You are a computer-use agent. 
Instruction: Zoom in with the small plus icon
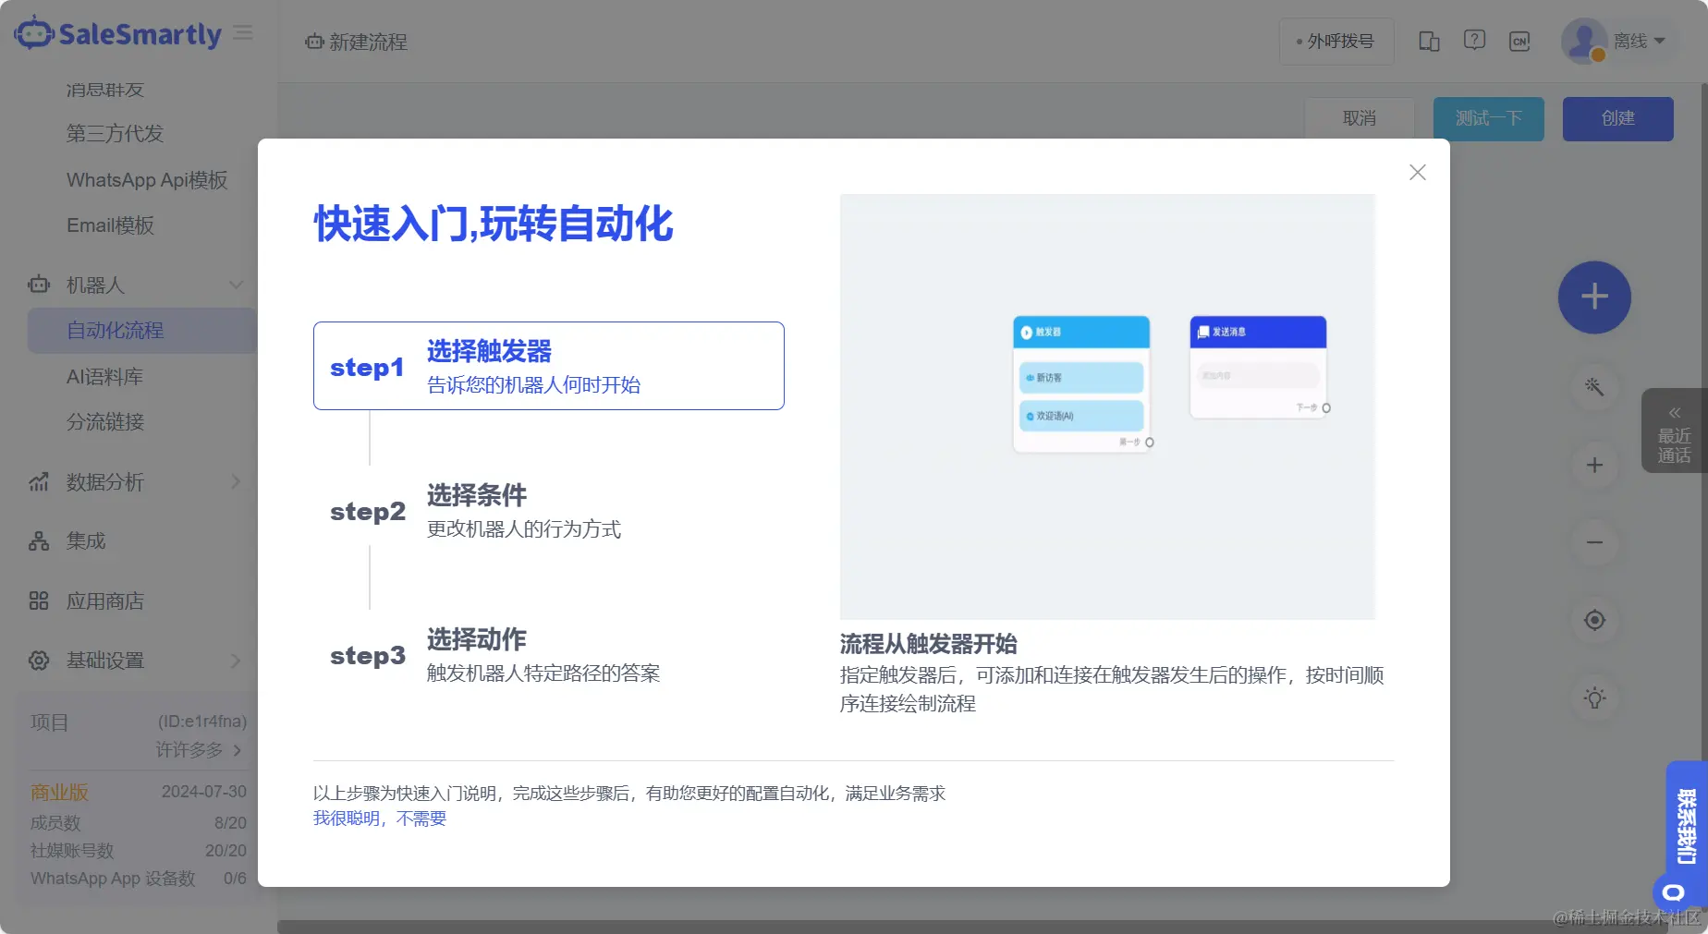1594,465
